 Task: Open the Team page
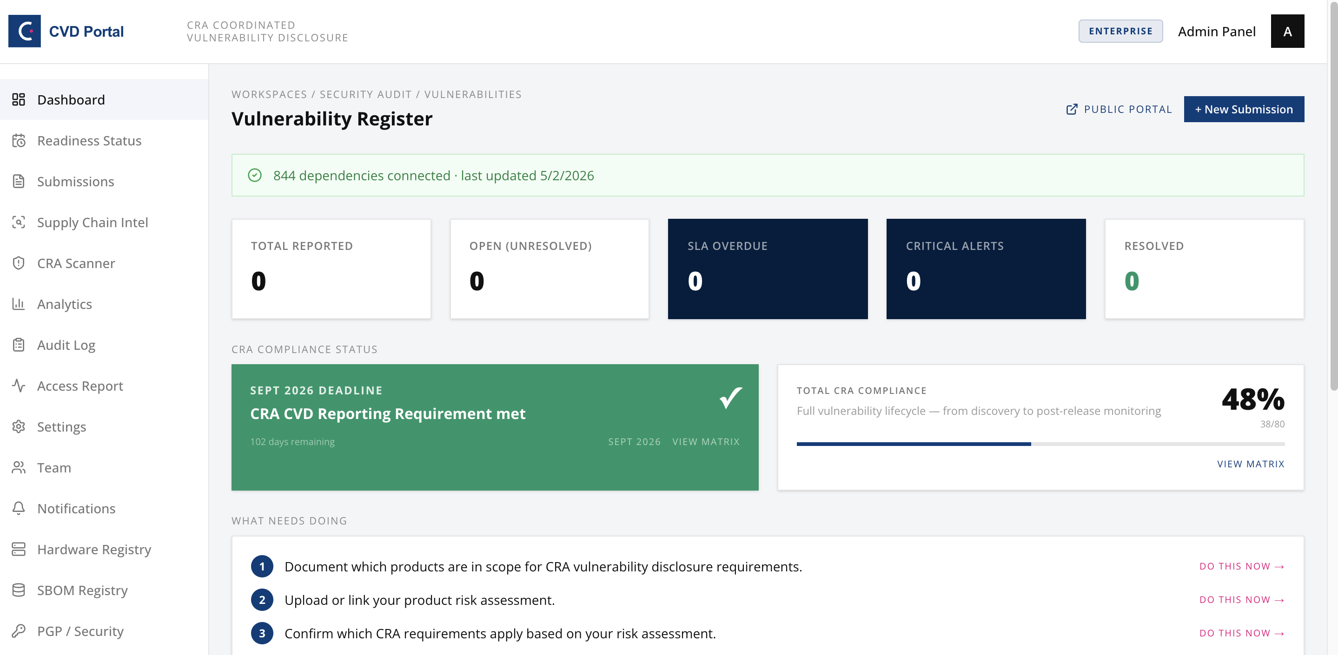click(104, 467)
